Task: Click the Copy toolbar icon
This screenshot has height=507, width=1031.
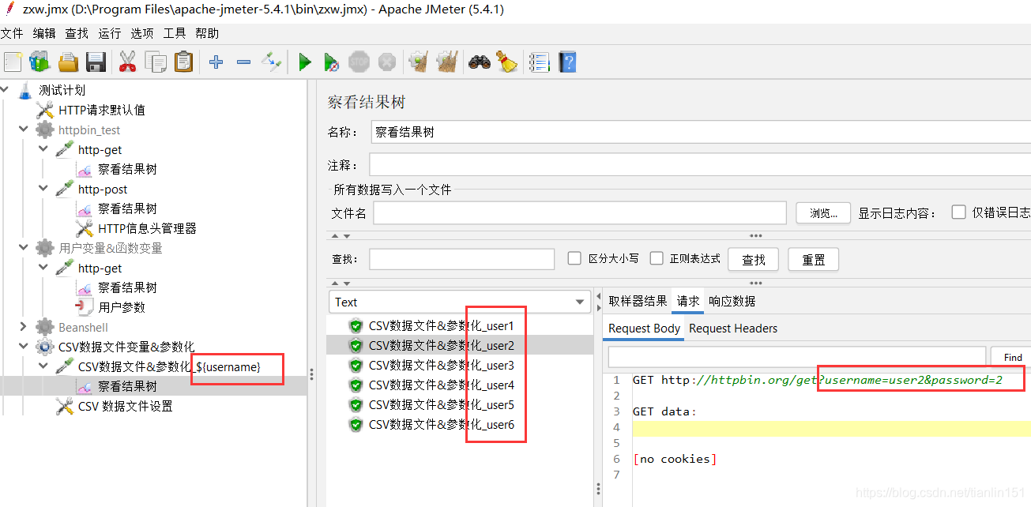Action: pos(156,62)
